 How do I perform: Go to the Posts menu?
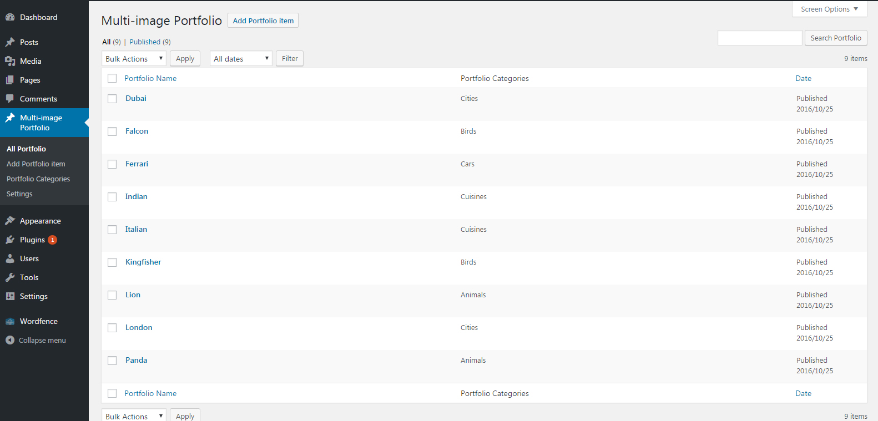pos(29,42)
